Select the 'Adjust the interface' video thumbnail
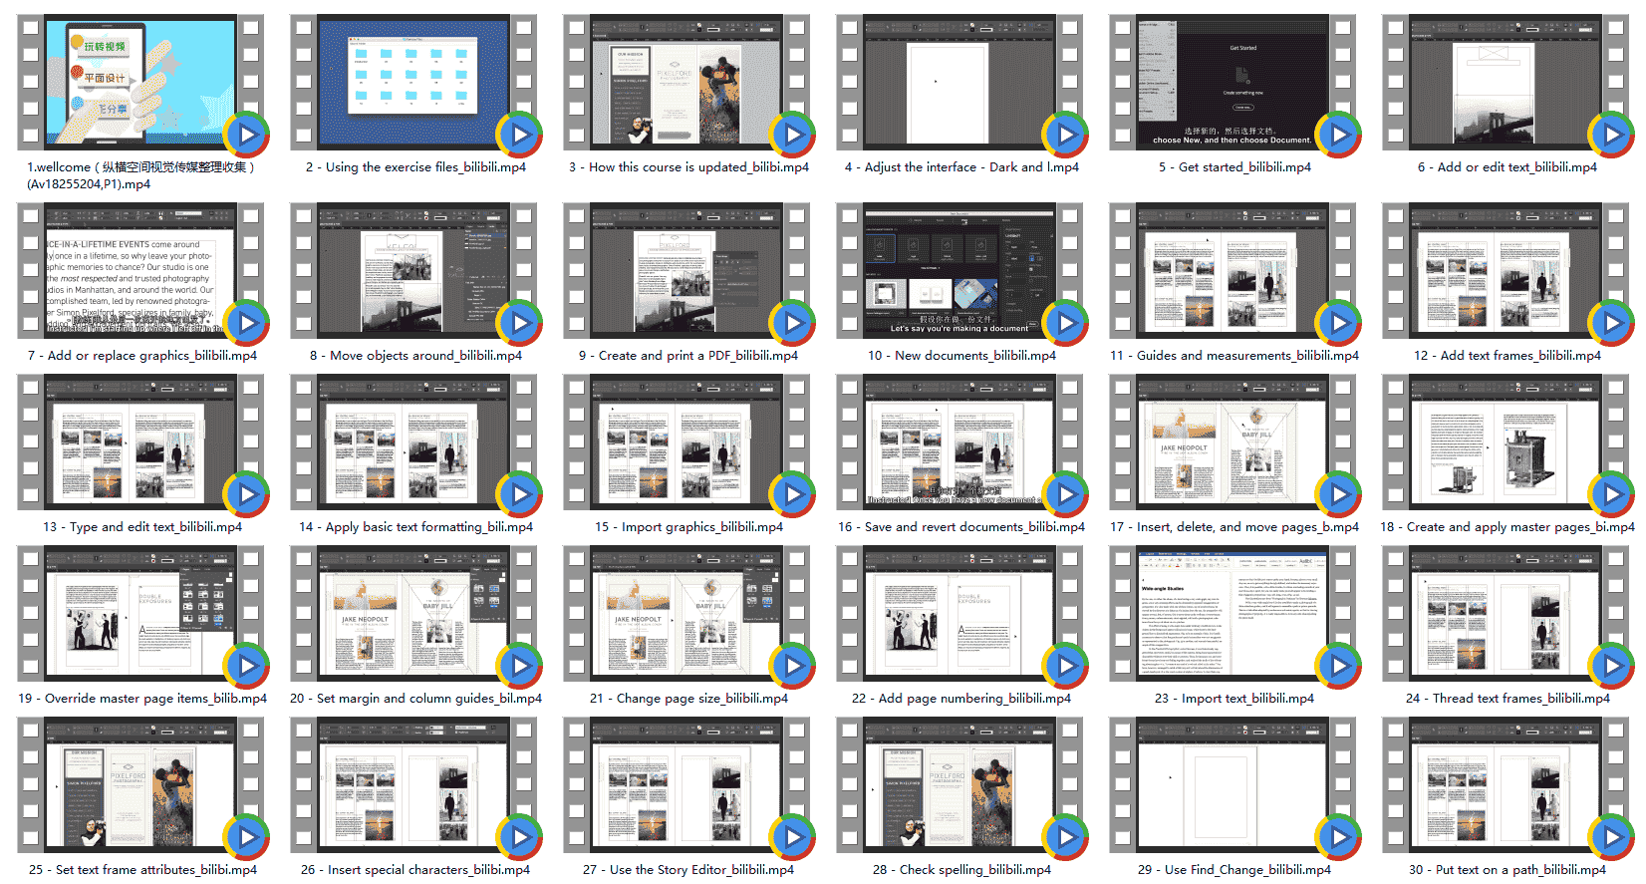The height and width of the screenshot is (884, 1646). tap(960, 83)
